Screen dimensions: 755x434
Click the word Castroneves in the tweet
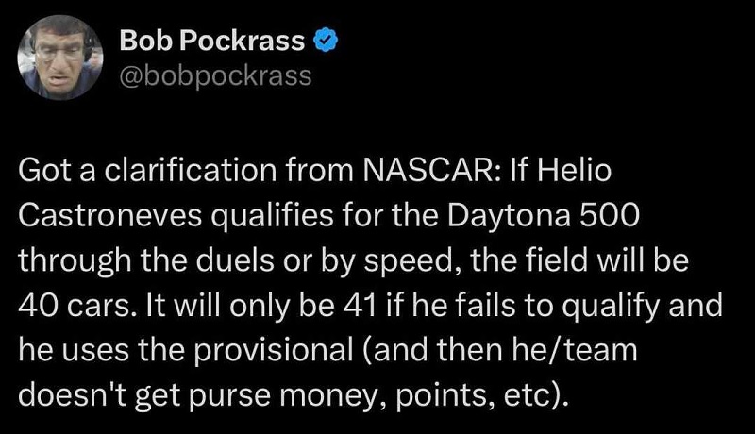[109, 215]
